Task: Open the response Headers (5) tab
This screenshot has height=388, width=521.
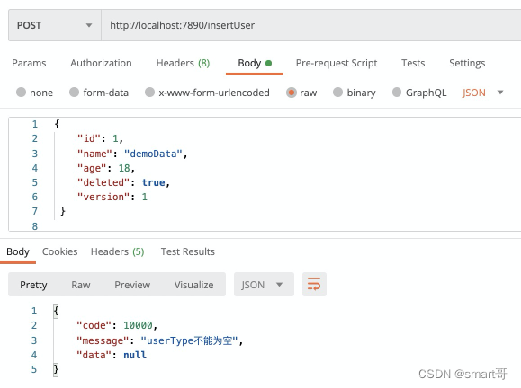Action: tap(117, 251)
